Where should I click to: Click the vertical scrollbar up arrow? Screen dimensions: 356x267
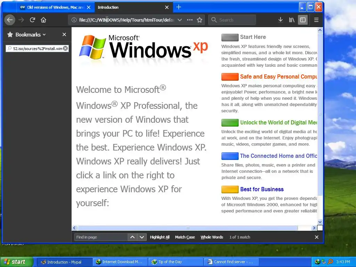[320, 30]
